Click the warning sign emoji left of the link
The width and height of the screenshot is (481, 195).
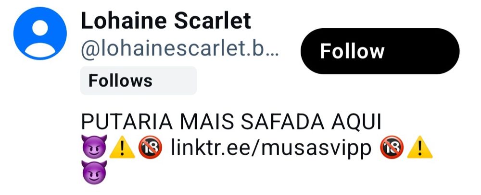pyautogui.click(x=122, y=147)
